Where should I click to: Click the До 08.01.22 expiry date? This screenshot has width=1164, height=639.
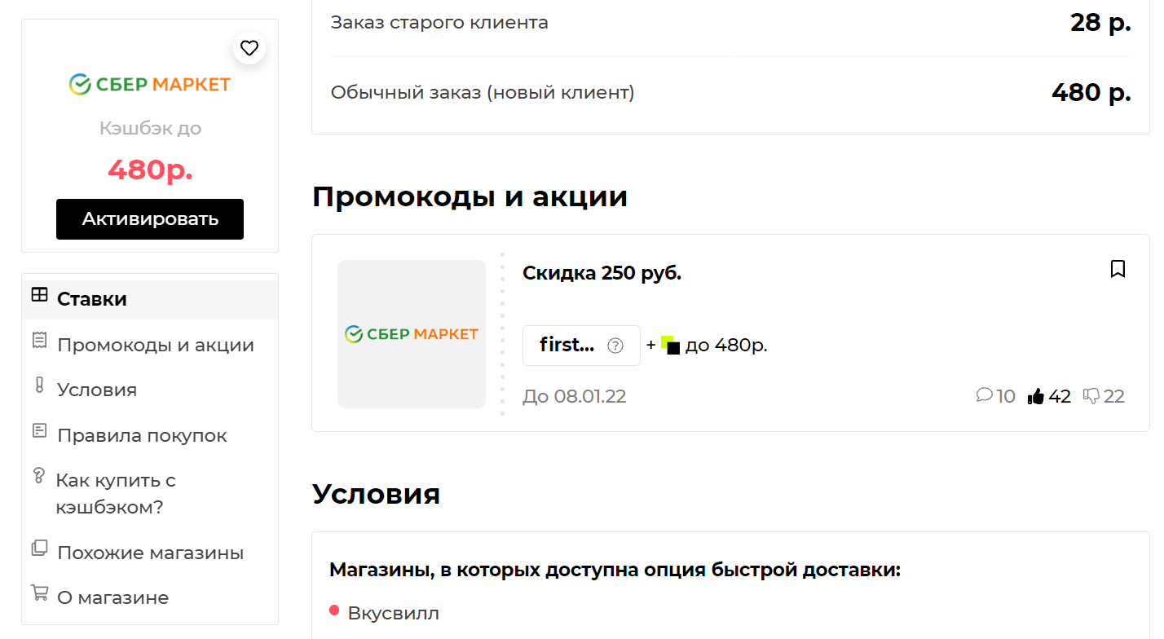(575, 397)
